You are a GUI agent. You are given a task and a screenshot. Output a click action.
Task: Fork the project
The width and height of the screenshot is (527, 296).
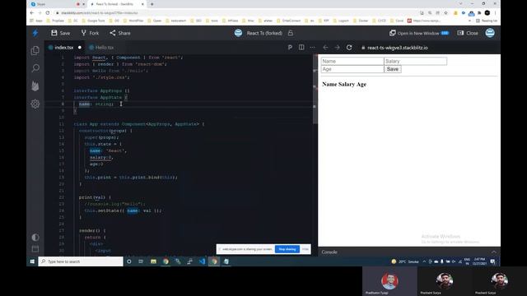(90, 33)
